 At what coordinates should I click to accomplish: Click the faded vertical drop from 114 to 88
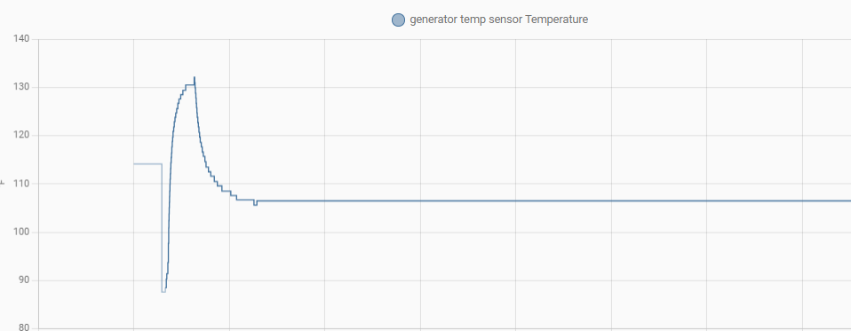click(162, 227)
